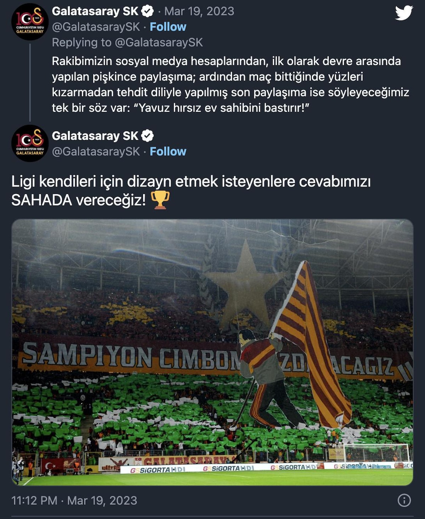Follow Galatasaray SK from the top tweet
Image resolution: width=425 pixels, height=519 pixels.
point(168,27)
